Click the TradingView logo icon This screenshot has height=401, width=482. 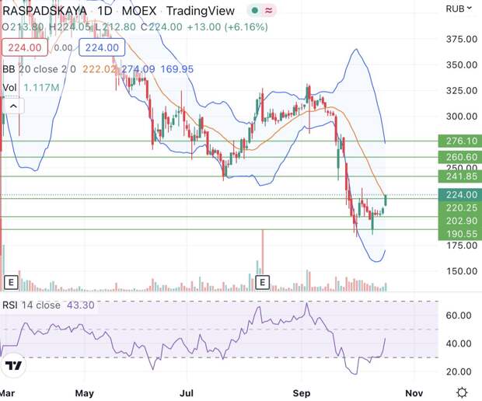coord(13,365)
